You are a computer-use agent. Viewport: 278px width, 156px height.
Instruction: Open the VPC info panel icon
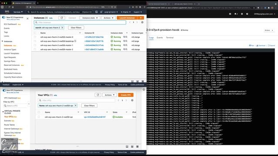click(144, 90)
